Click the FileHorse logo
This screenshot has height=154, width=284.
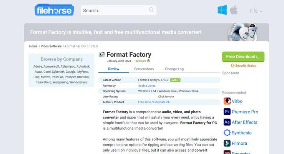pos(54,10)
